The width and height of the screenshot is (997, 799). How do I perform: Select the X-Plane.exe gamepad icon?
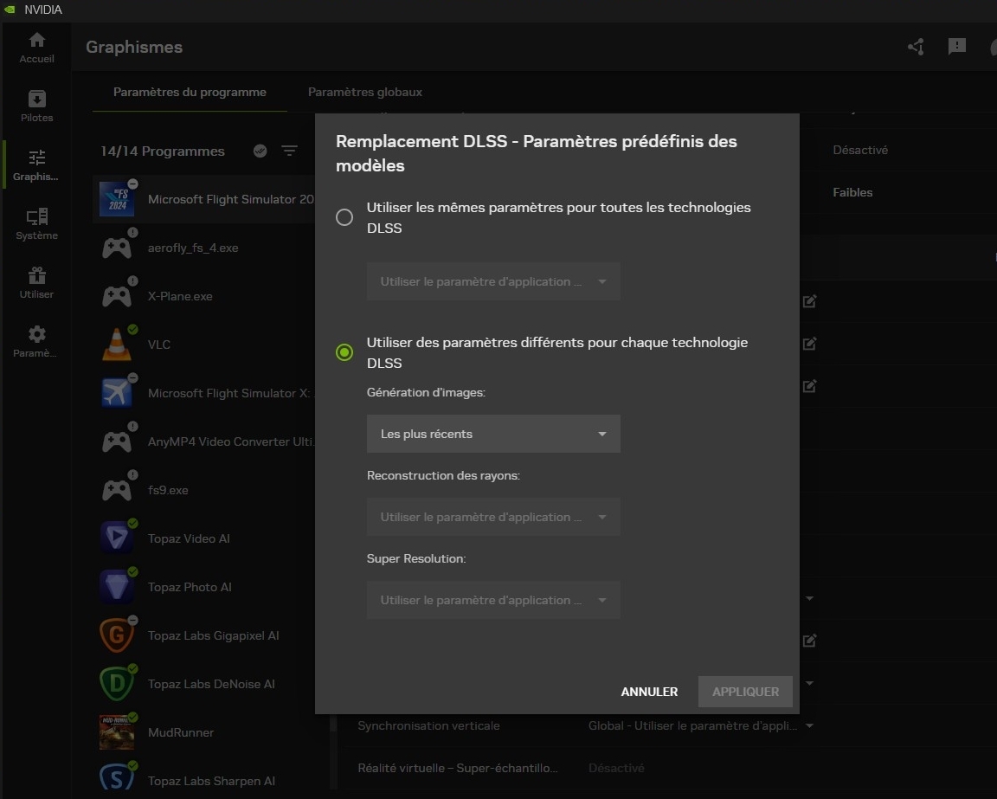pyautogui.click(x=117, y=296)
